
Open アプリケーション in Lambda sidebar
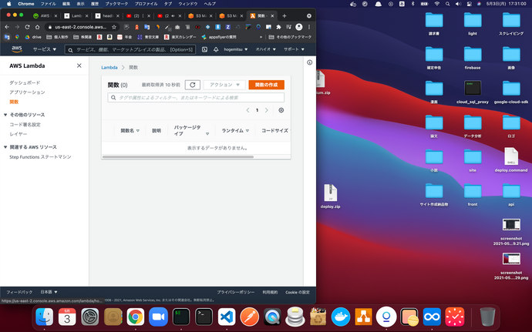[27, 92]
